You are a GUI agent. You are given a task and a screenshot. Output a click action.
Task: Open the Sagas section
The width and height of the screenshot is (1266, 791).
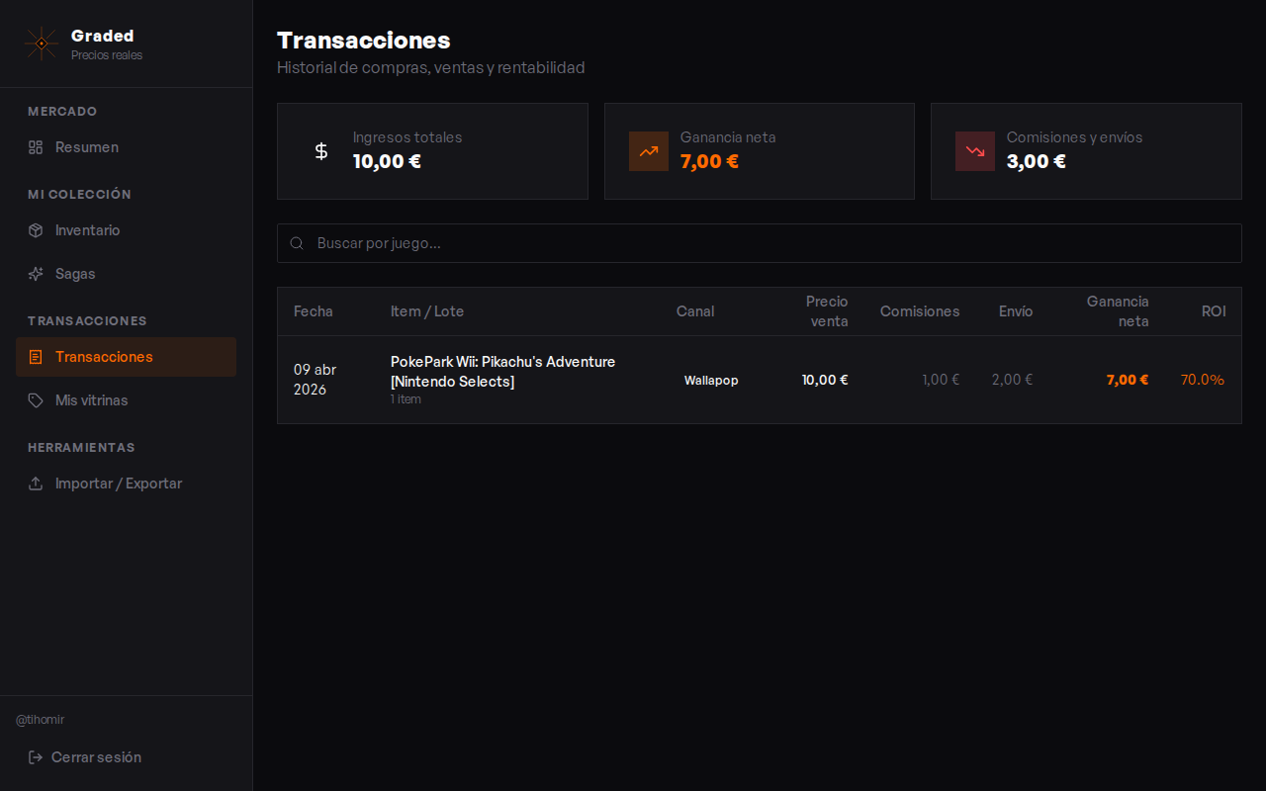[75, 274]
